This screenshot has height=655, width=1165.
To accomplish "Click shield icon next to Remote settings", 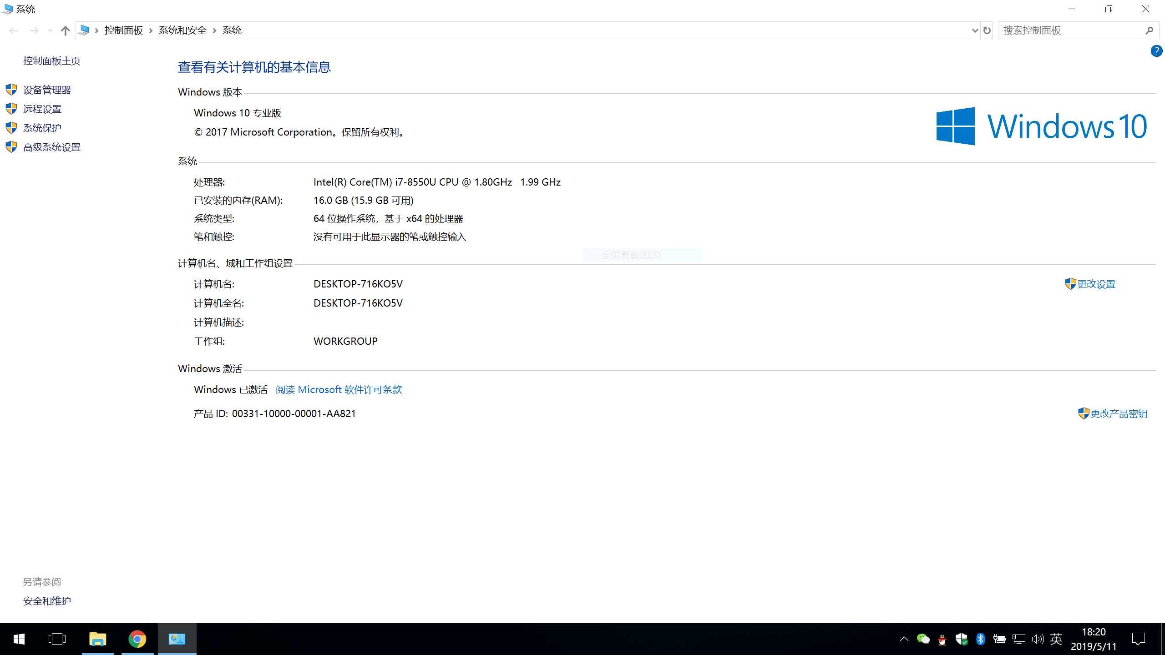I will pyautogui.click(x=11, y=108).
